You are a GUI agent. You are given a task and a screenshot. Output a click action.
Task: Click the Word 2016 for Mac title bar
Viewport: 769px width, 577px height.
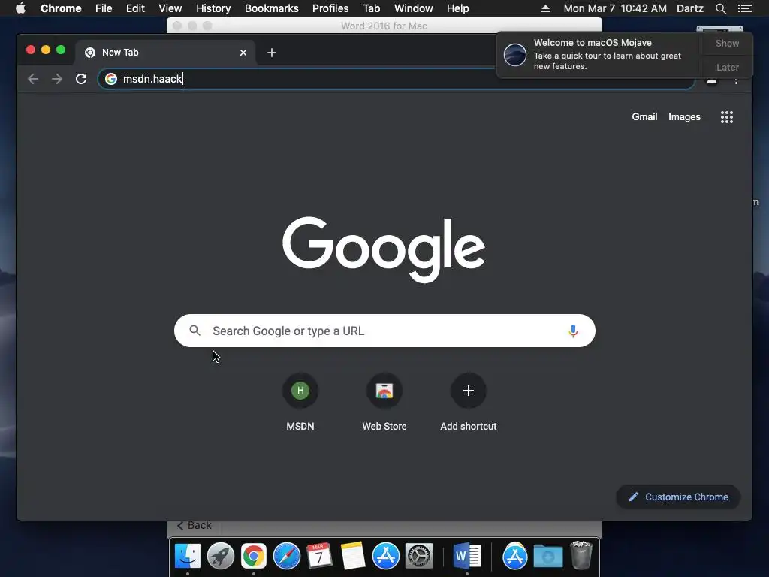tap(384, 26)
